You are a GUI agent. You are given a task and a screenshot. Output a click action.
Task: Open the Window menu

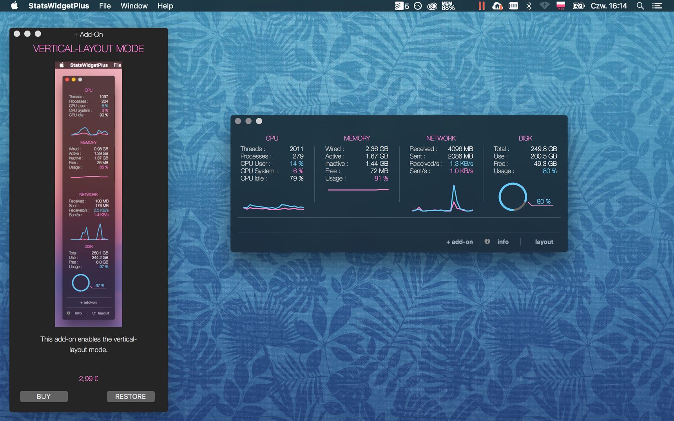tap(134, 5)
